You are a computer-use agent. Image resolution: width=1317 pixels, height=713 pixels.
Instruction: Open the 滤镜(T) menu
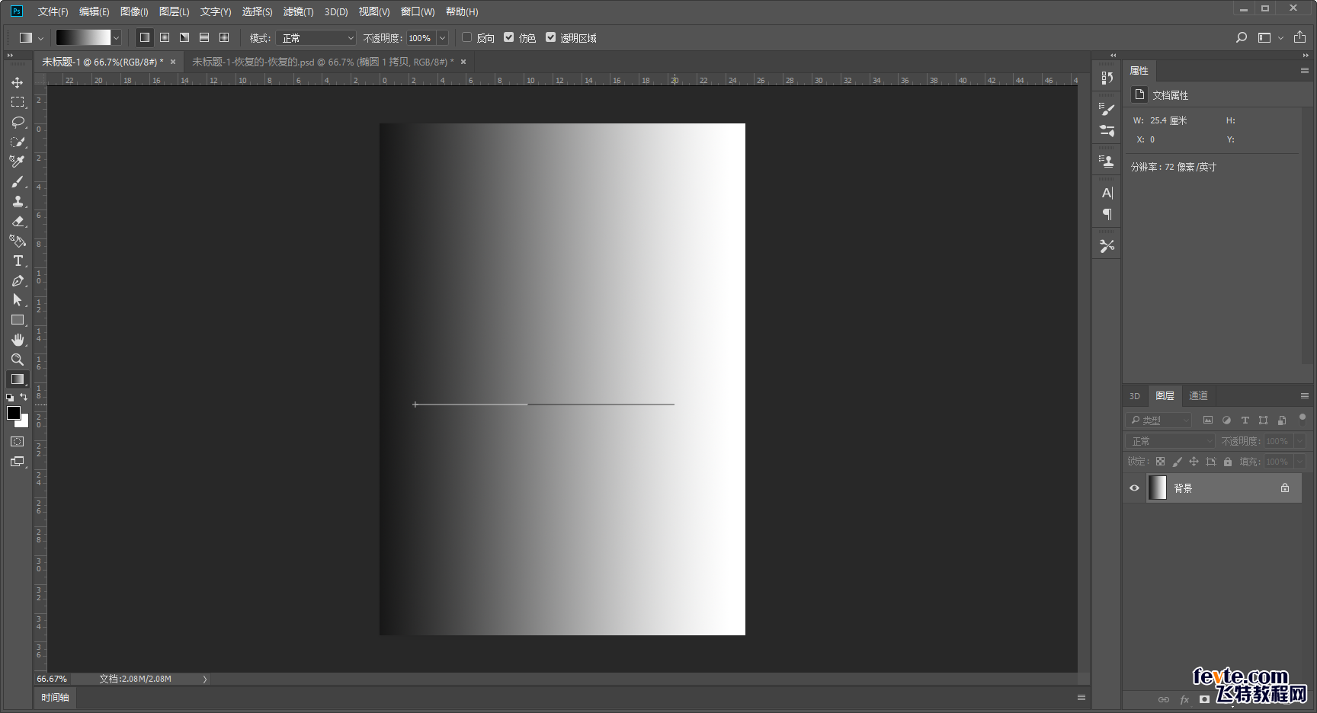(x=298, y=11)
